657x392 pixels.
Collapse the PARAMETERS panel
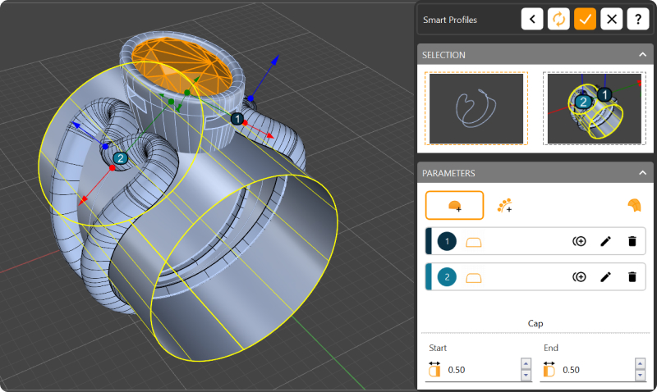pos(642,173)
